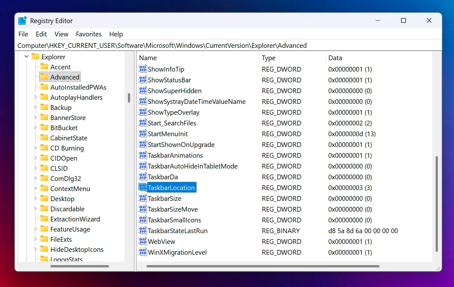The height and width of the screenshot is (287, 454).
Task: Click the CabinetState folder icon
Action: coord(45,137)
